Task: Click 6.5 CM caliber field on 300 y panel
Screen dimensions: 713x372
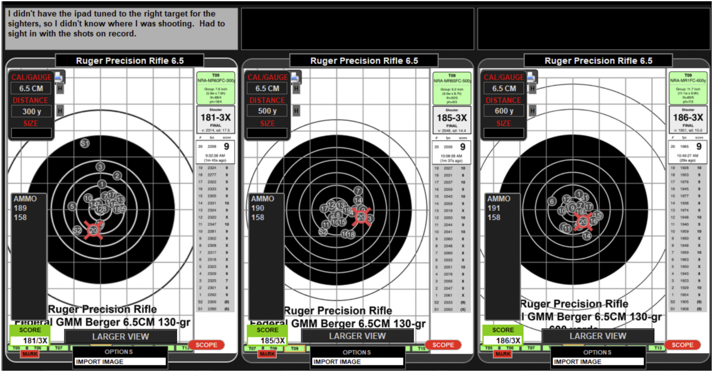Action: click(x=31, y=88)
